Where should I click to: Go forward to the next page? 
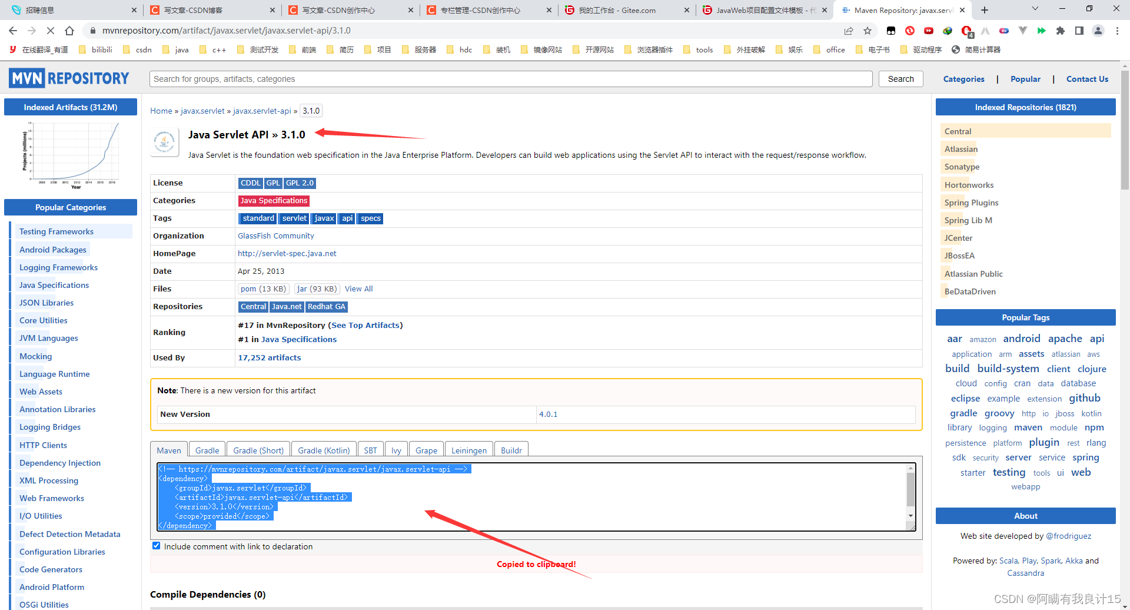pos(32,31)
